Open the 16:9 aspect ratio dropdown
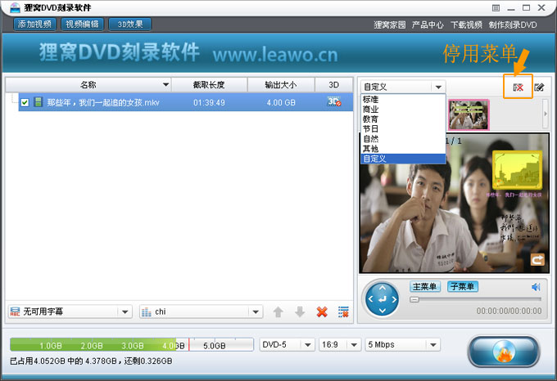 pyautogui.click(x=354, y=344)
